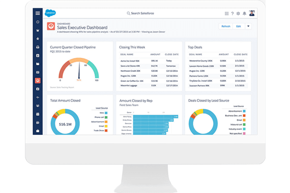This screenshot has height=193, width=290.
Task: Click the pipeline gauge chart
Action: click(79, 69)
